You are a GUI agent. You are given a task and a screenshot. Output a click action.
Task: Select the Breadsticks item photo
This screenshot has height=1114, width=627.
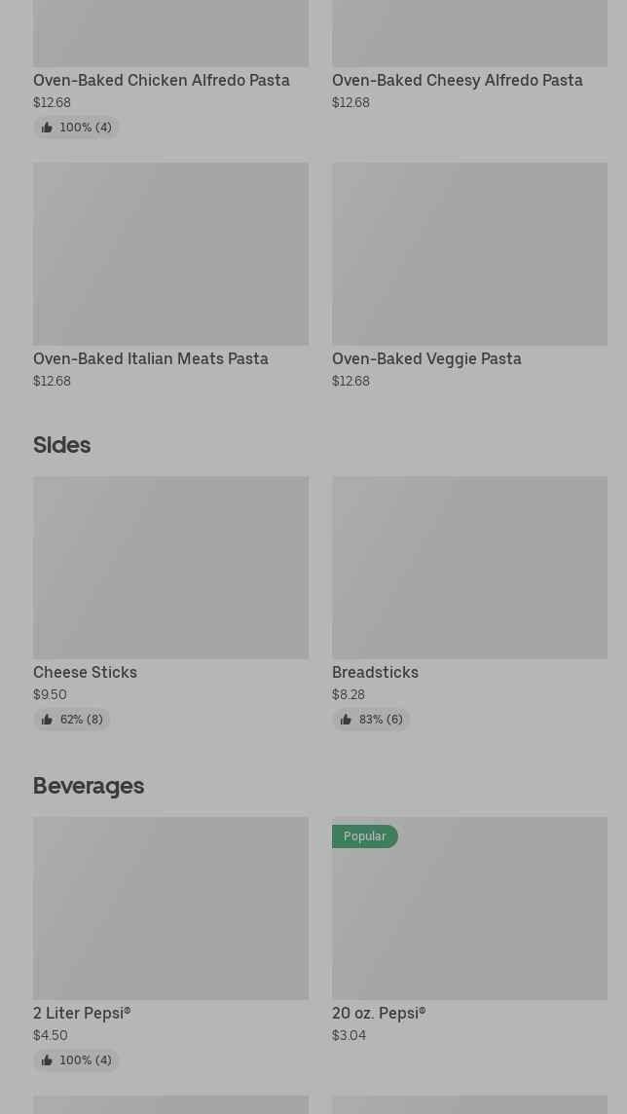click(x=469, y=568)
